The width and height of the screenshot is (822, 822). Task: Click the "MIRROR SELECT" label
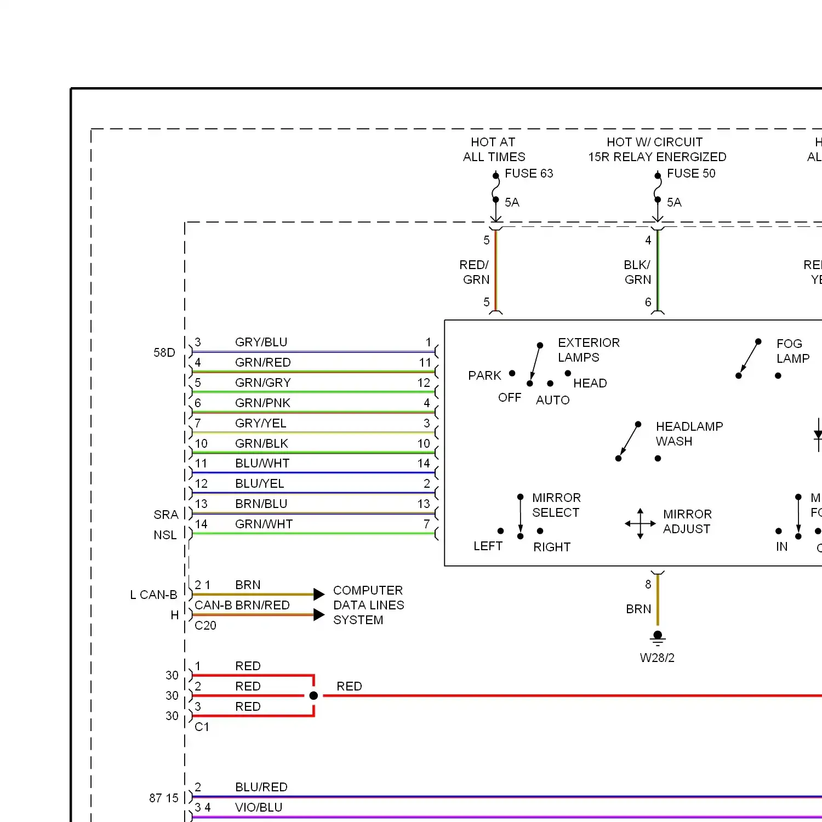point(557,505)
